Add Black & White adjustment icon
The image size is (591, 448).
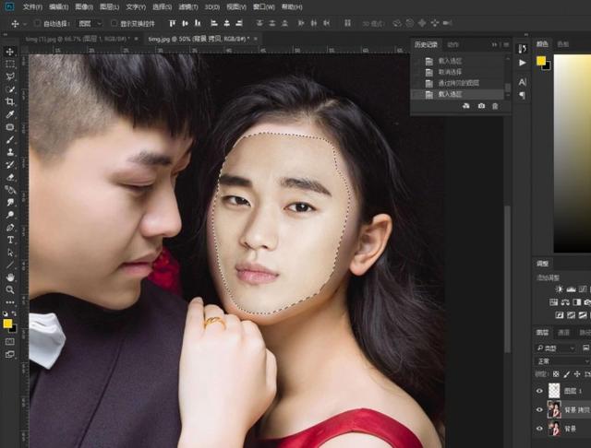(577, 302)
